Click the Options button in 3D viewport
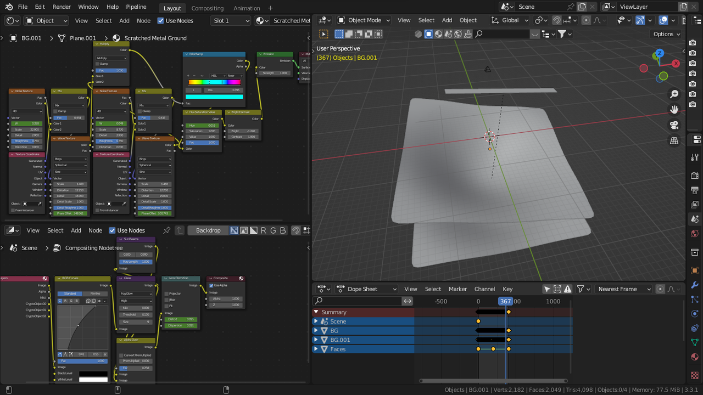703x395 pixels. [x=667, y=34]
